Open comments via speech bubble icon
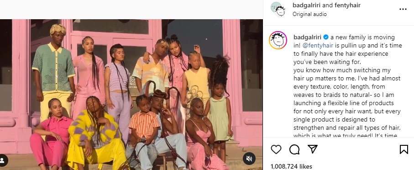This screenshot has height=170, width=414. (x=294, y=149)
